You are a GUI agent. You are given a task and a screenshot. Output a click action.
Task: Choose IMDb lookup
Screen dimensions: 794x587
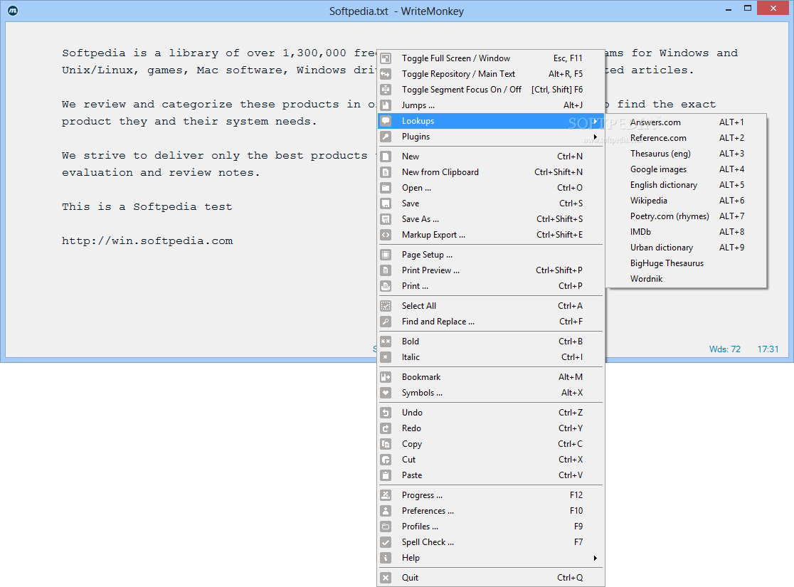(686, 233)
